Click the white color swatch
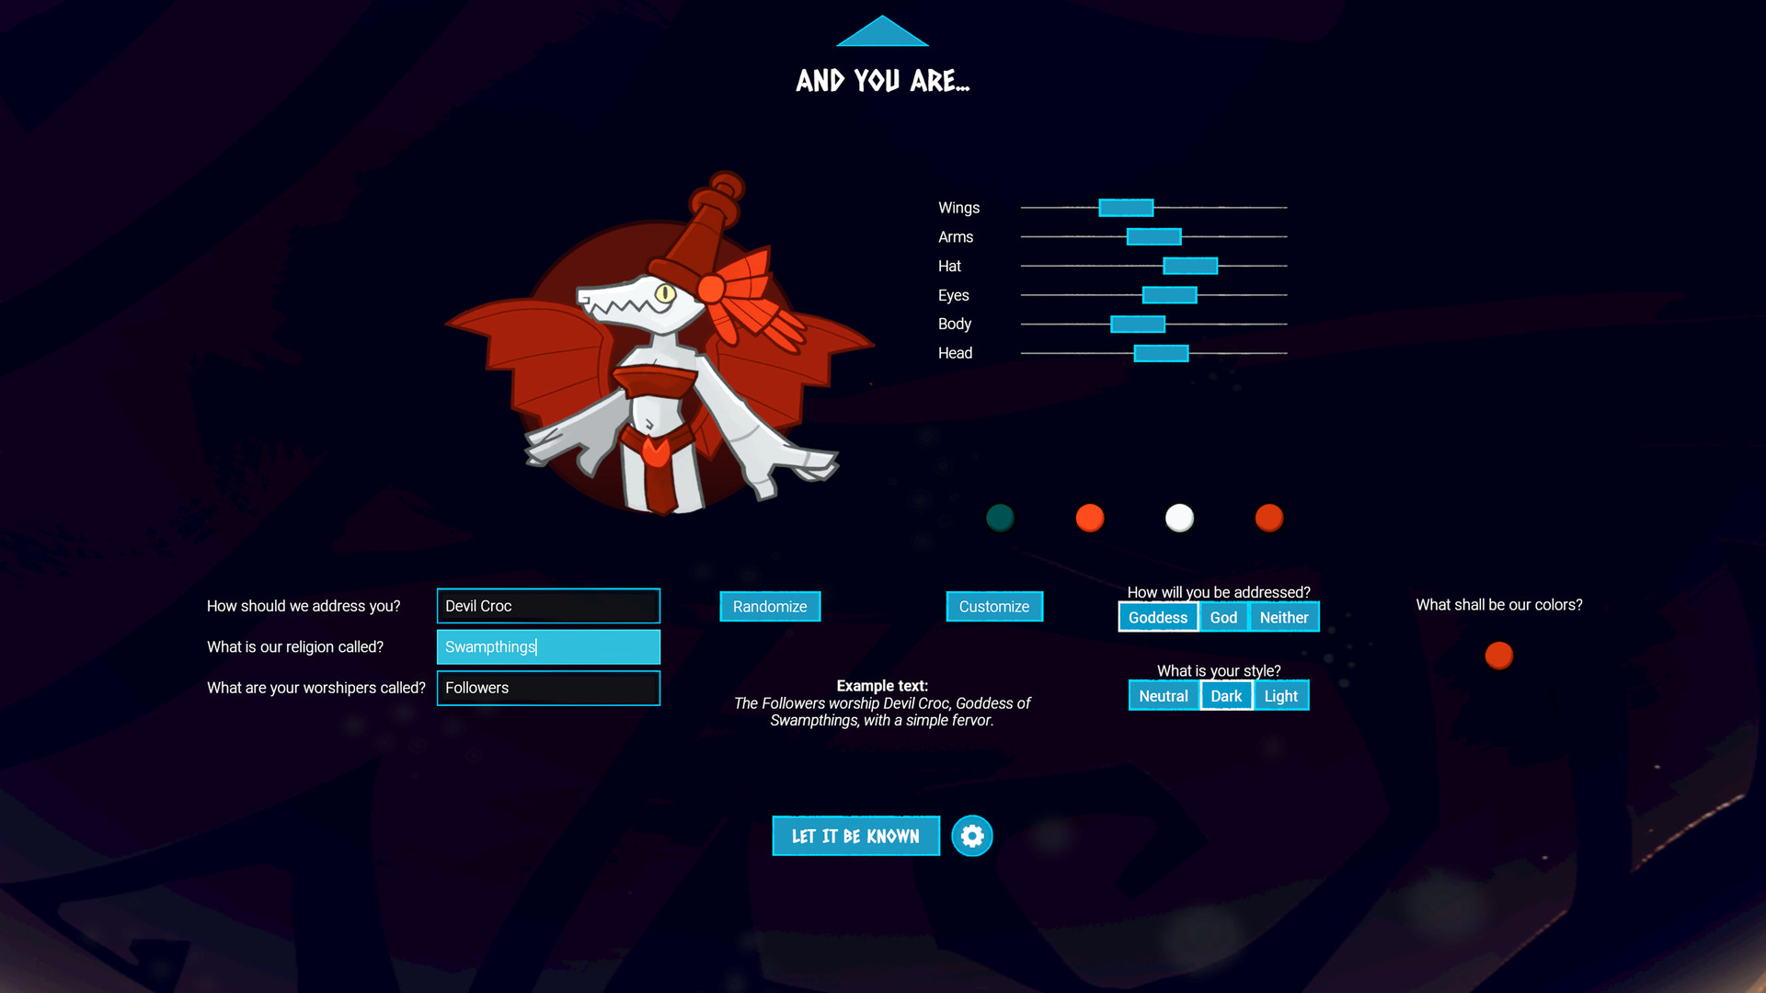 point(1179,519)
